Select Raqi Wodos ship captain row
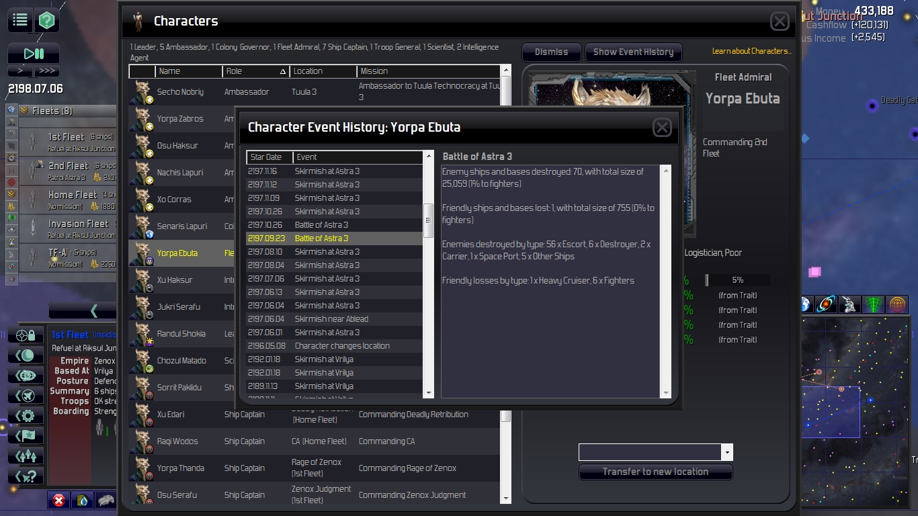 click(315, 441)
